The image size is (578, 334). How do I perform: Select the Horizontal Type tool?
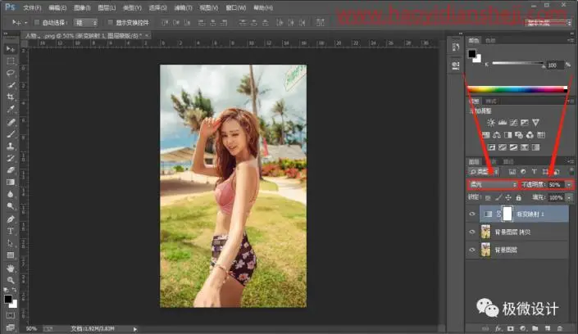pyautogui.click(x=11, y=231)
